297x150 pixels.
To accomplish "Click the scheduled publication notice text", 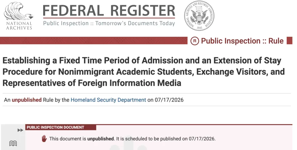I will coord(132,139).
